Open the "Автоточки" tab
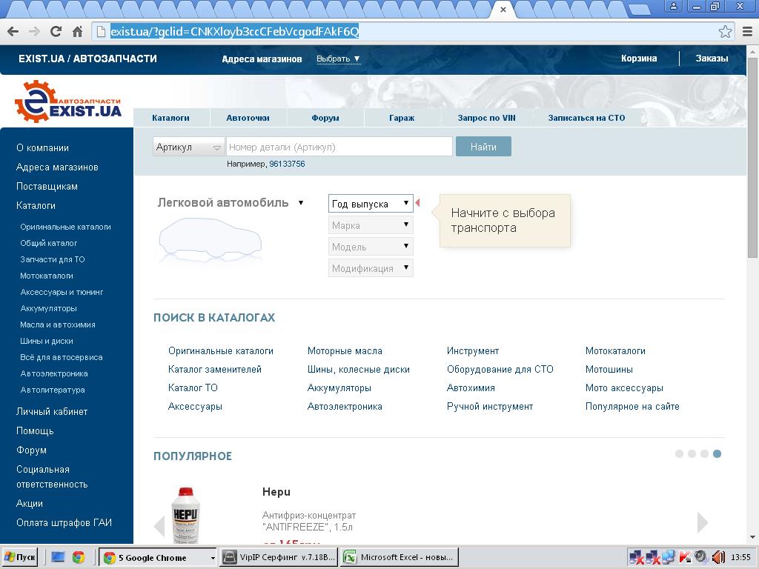Screen dimensions: 759x569 click(248, 118)
